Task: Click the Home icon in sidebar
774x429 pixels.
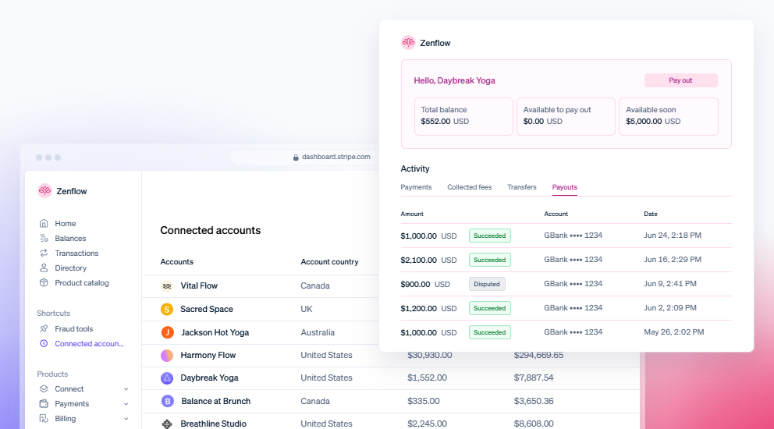Action: 44,223
